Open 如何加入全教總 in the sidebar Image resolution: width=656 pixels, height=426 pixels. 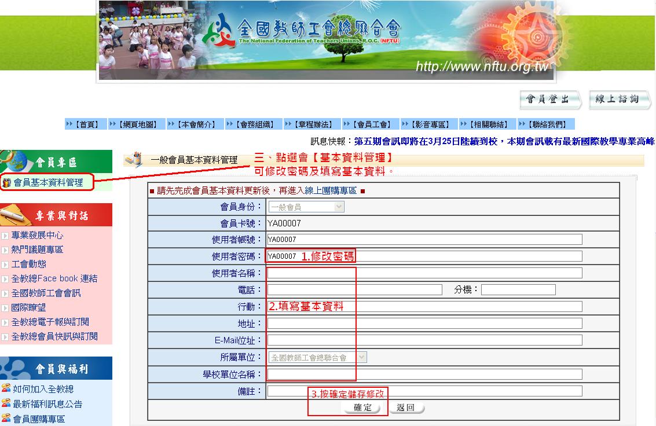(43, 389)
